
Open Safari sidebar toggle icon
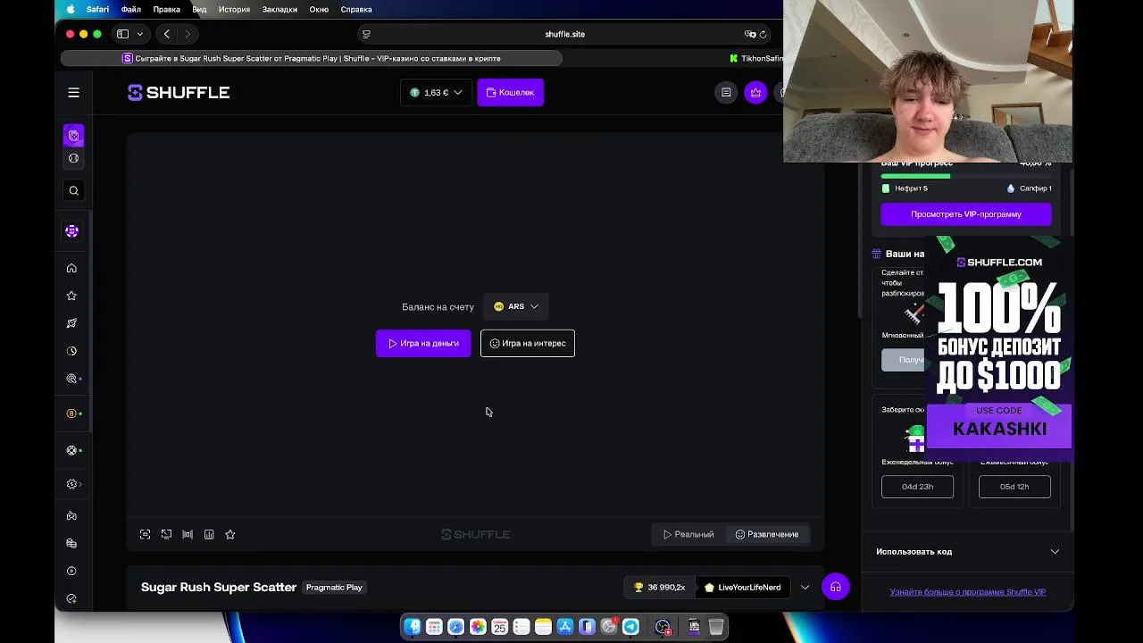point(123,34)
